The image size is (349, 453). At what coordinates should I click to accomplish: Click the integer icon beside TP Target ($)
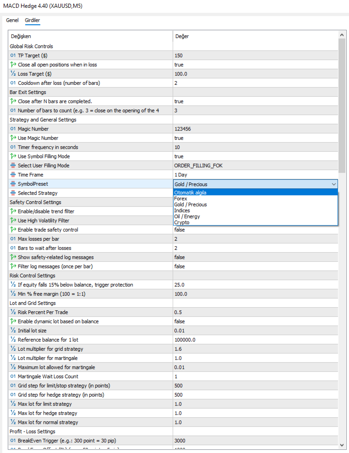(13, 55)
